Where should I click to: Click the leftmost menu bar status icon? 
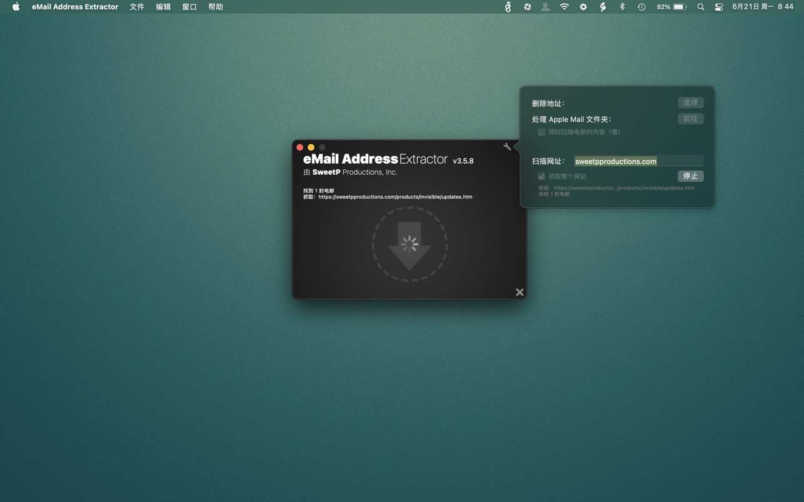(508, 7)
